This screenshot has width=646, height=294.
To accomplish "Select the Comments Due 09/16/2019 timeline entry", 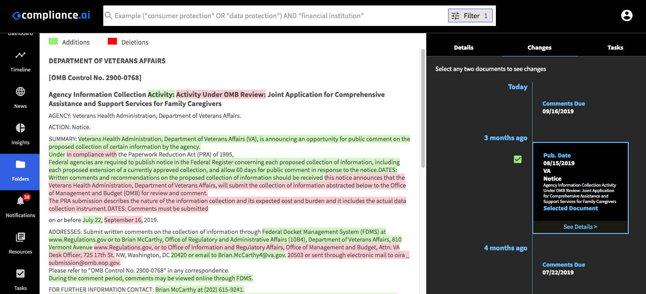I will tap(564, 107).
